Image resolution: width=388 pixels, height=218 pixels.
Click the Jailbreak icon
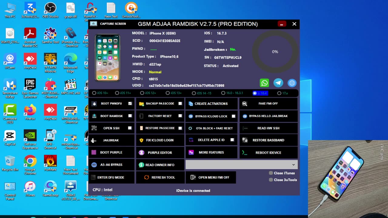(x=94, y=140)
